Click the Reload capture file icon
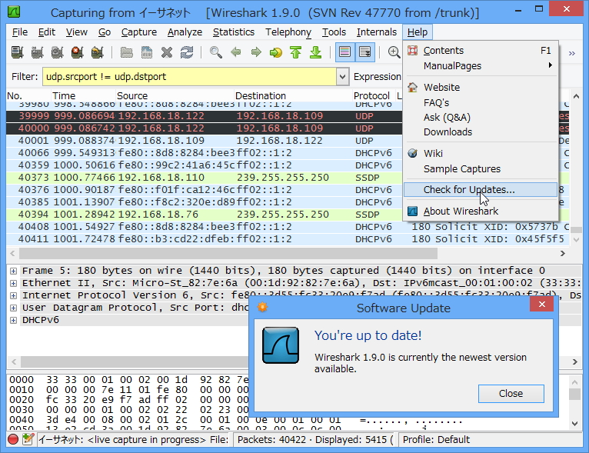Viewport: 589px width, 453px height. tap(187, 52)
